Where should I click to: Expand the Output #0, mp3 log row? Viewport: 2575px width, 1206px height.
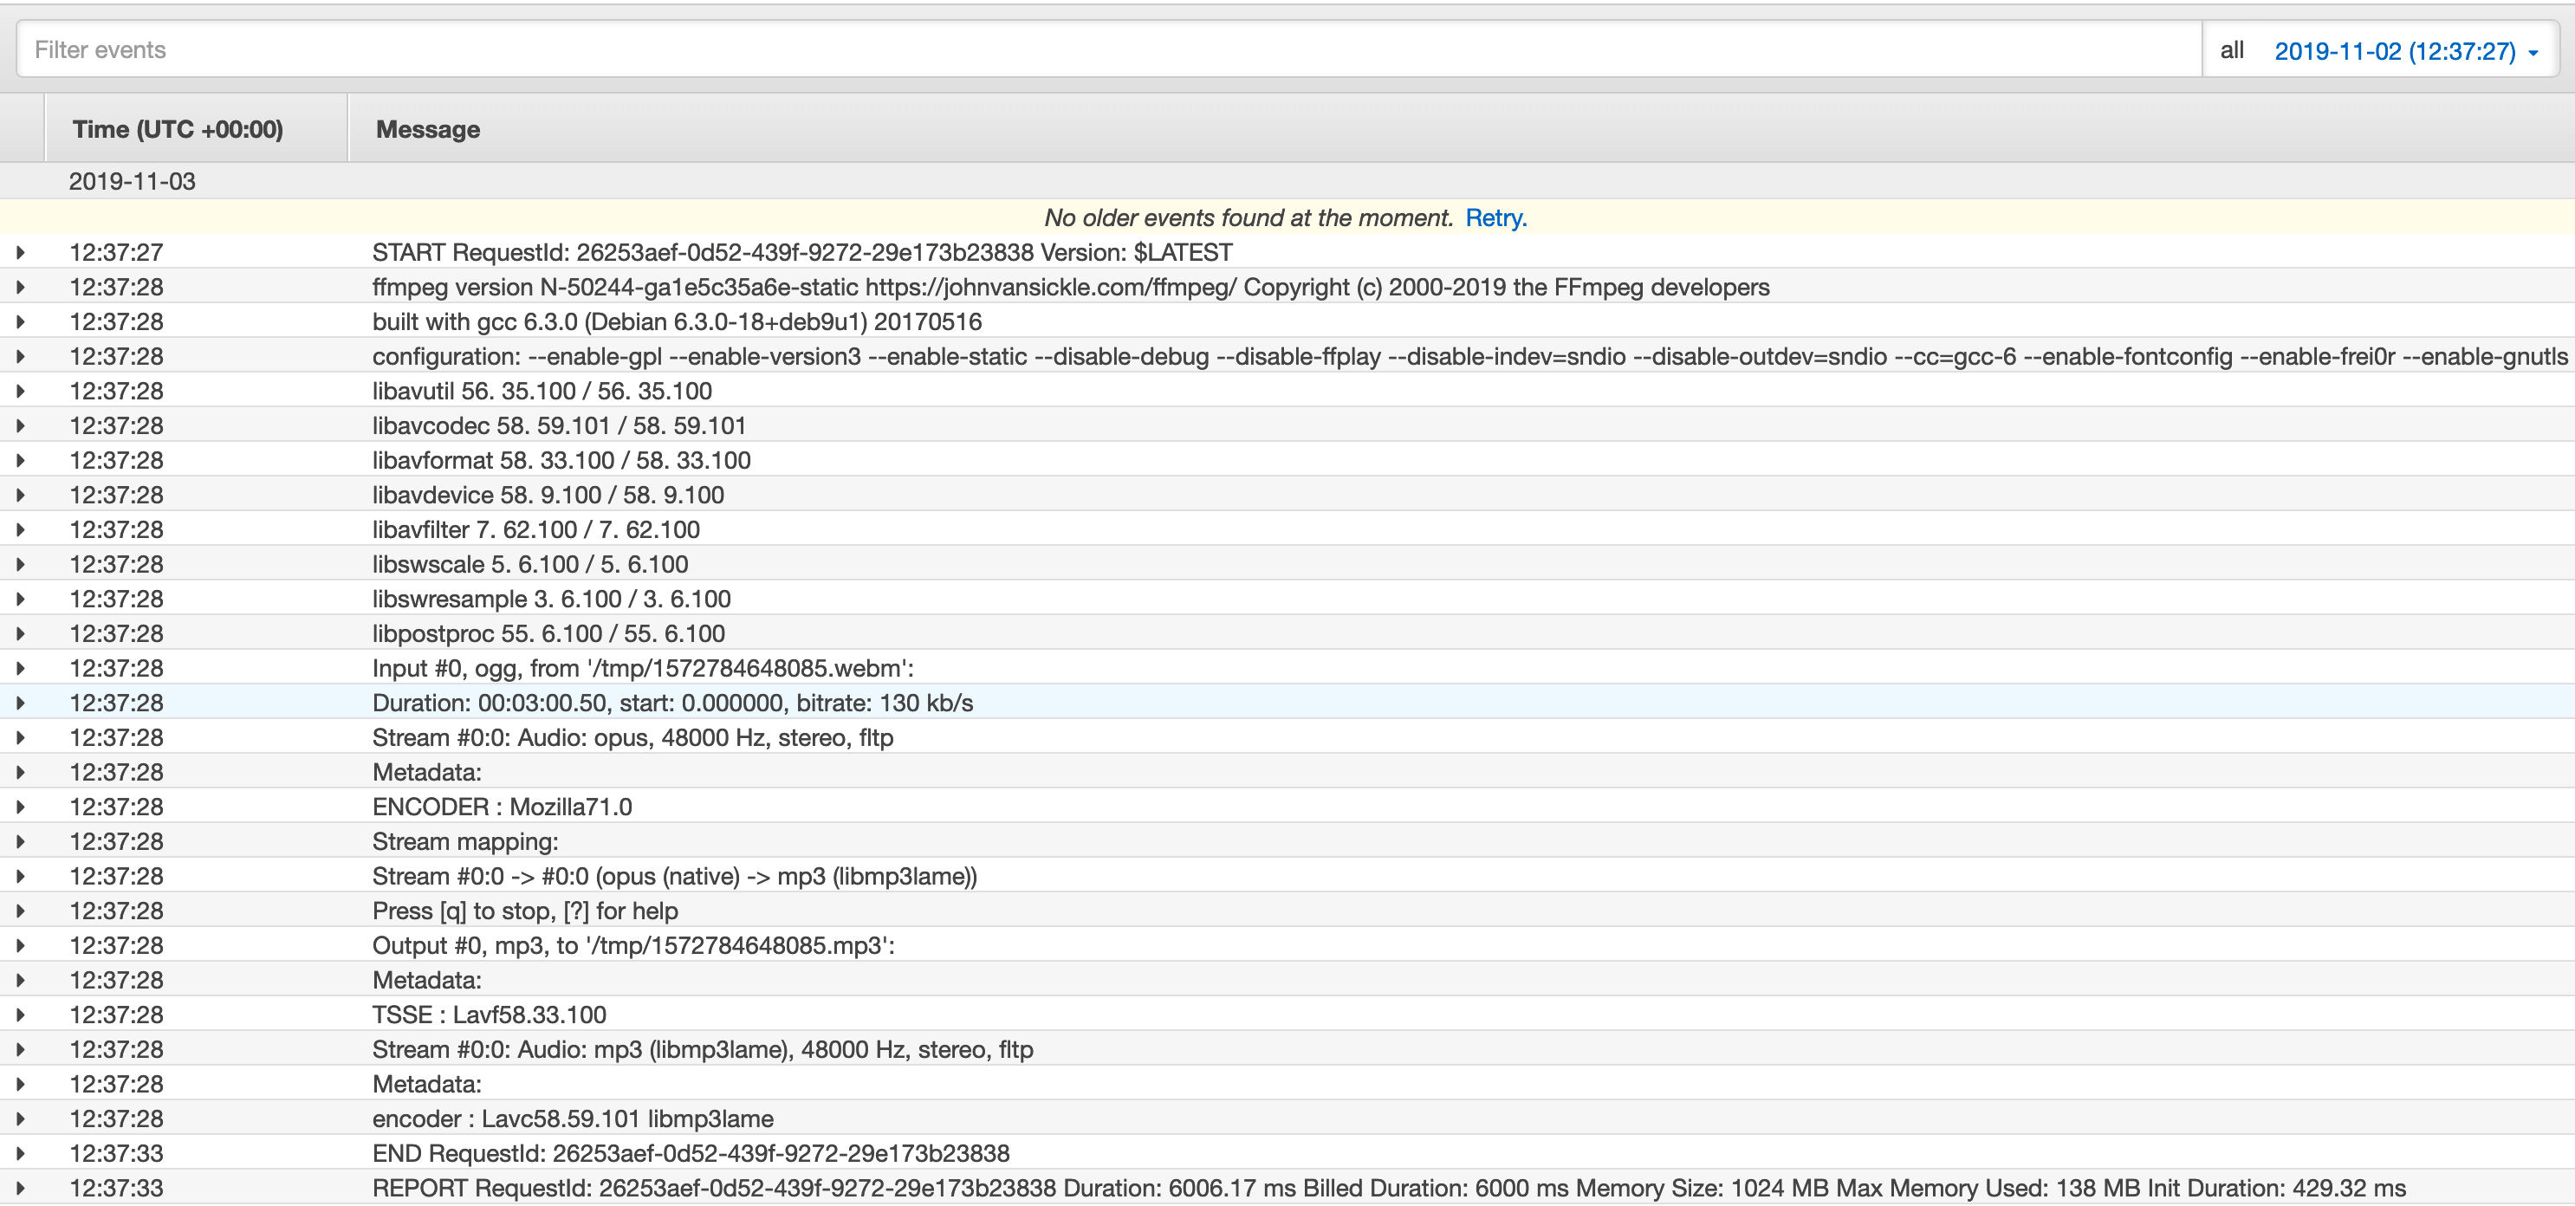pos(20,945)
